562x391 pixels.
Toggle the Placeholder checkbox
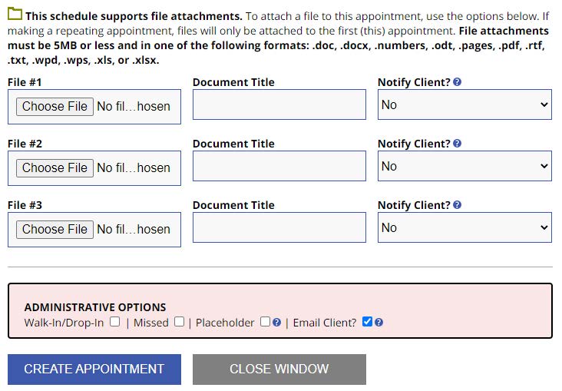coord(265,322)
